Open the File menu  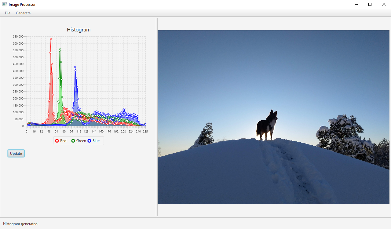[x=7, y=13]
